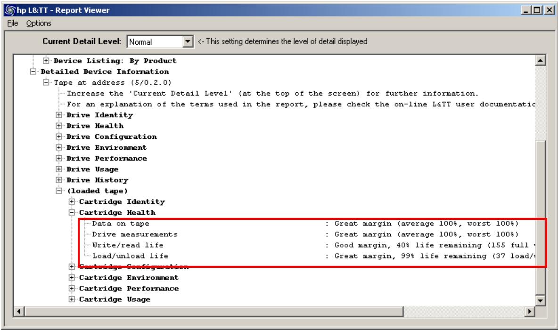Close the Report Viewer window
Viewport: 558px width, 330px height.
pos(549,10)
